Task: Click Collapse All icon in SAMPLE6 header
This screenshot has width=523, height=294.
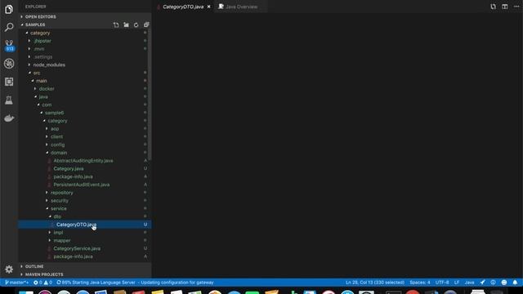Action: click(x=146, y=24)
